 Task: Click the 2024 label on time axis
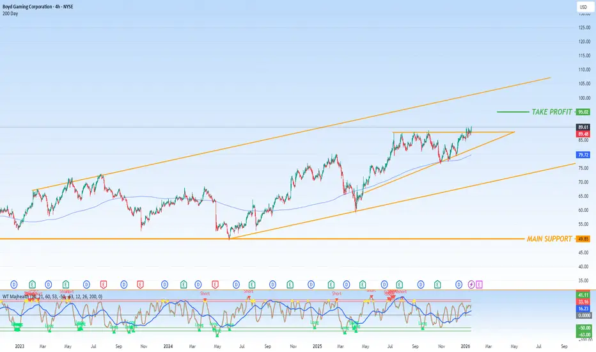pyautogui.click(x=168, y=346)
